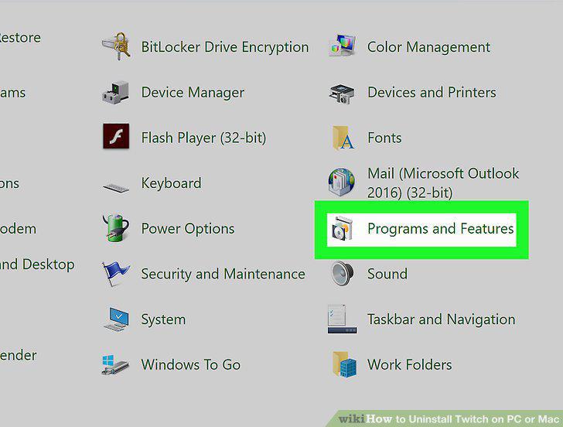
Task: Open the Mail (Microsoft Outlook 2016) link
Action: (x=443, y=183)
